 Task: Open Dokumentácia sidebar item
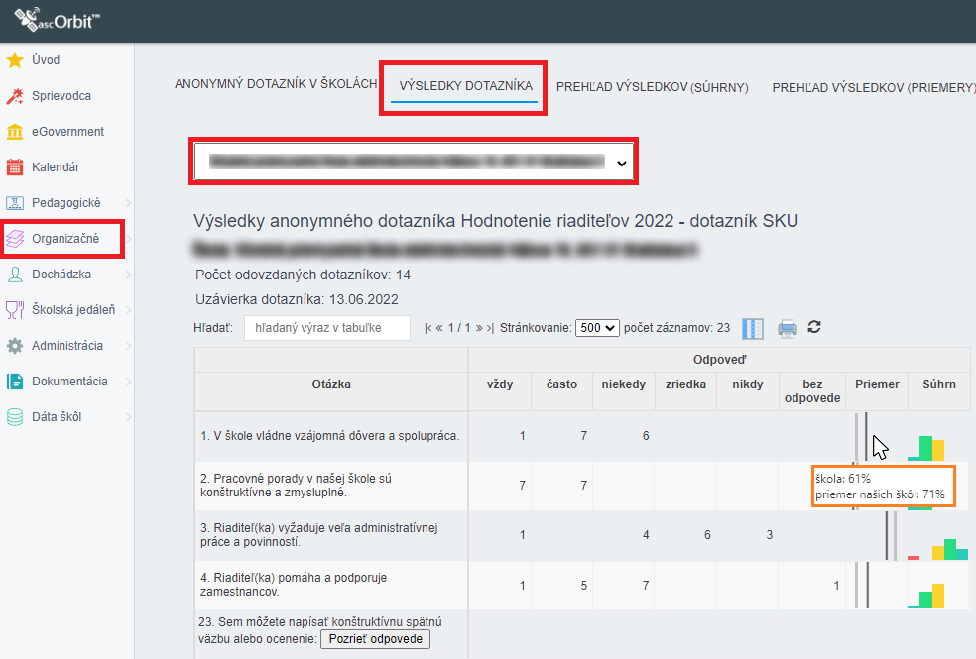69,382
